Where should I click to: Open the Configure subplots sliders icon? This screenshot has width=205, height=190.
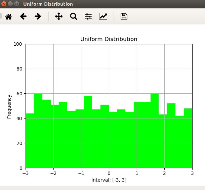point(88,16)
